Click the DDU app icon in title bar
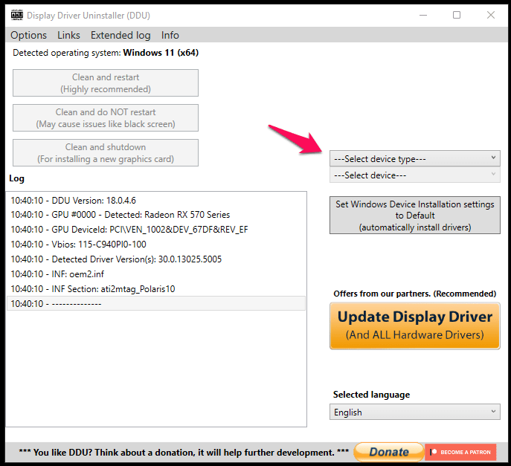The image size is (511, 466). click(x=17, y=15)
